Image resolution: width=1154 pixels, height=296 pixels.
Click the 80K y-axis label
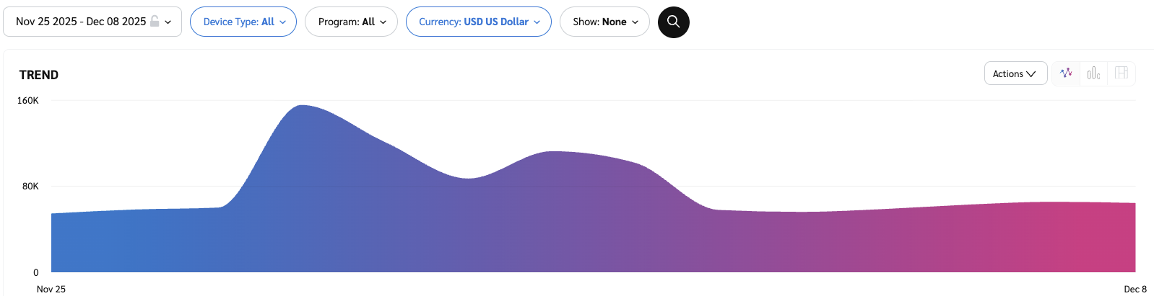pyautogui.click(x=30, y=187)
